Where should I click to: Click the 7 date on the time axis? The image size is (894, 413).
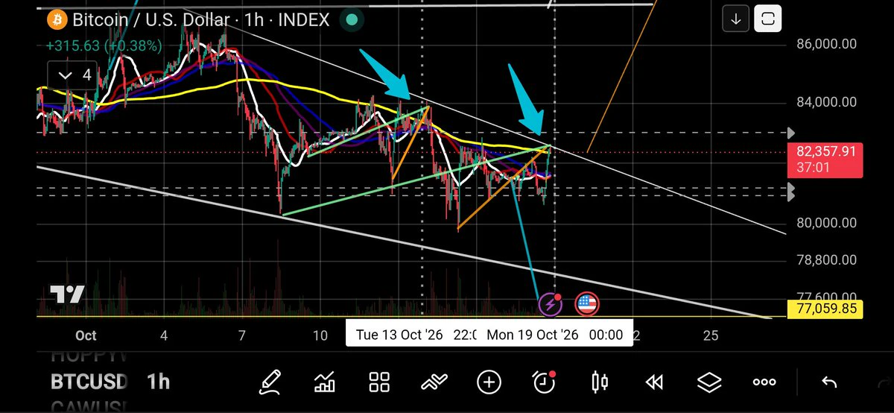click(243, 335)
